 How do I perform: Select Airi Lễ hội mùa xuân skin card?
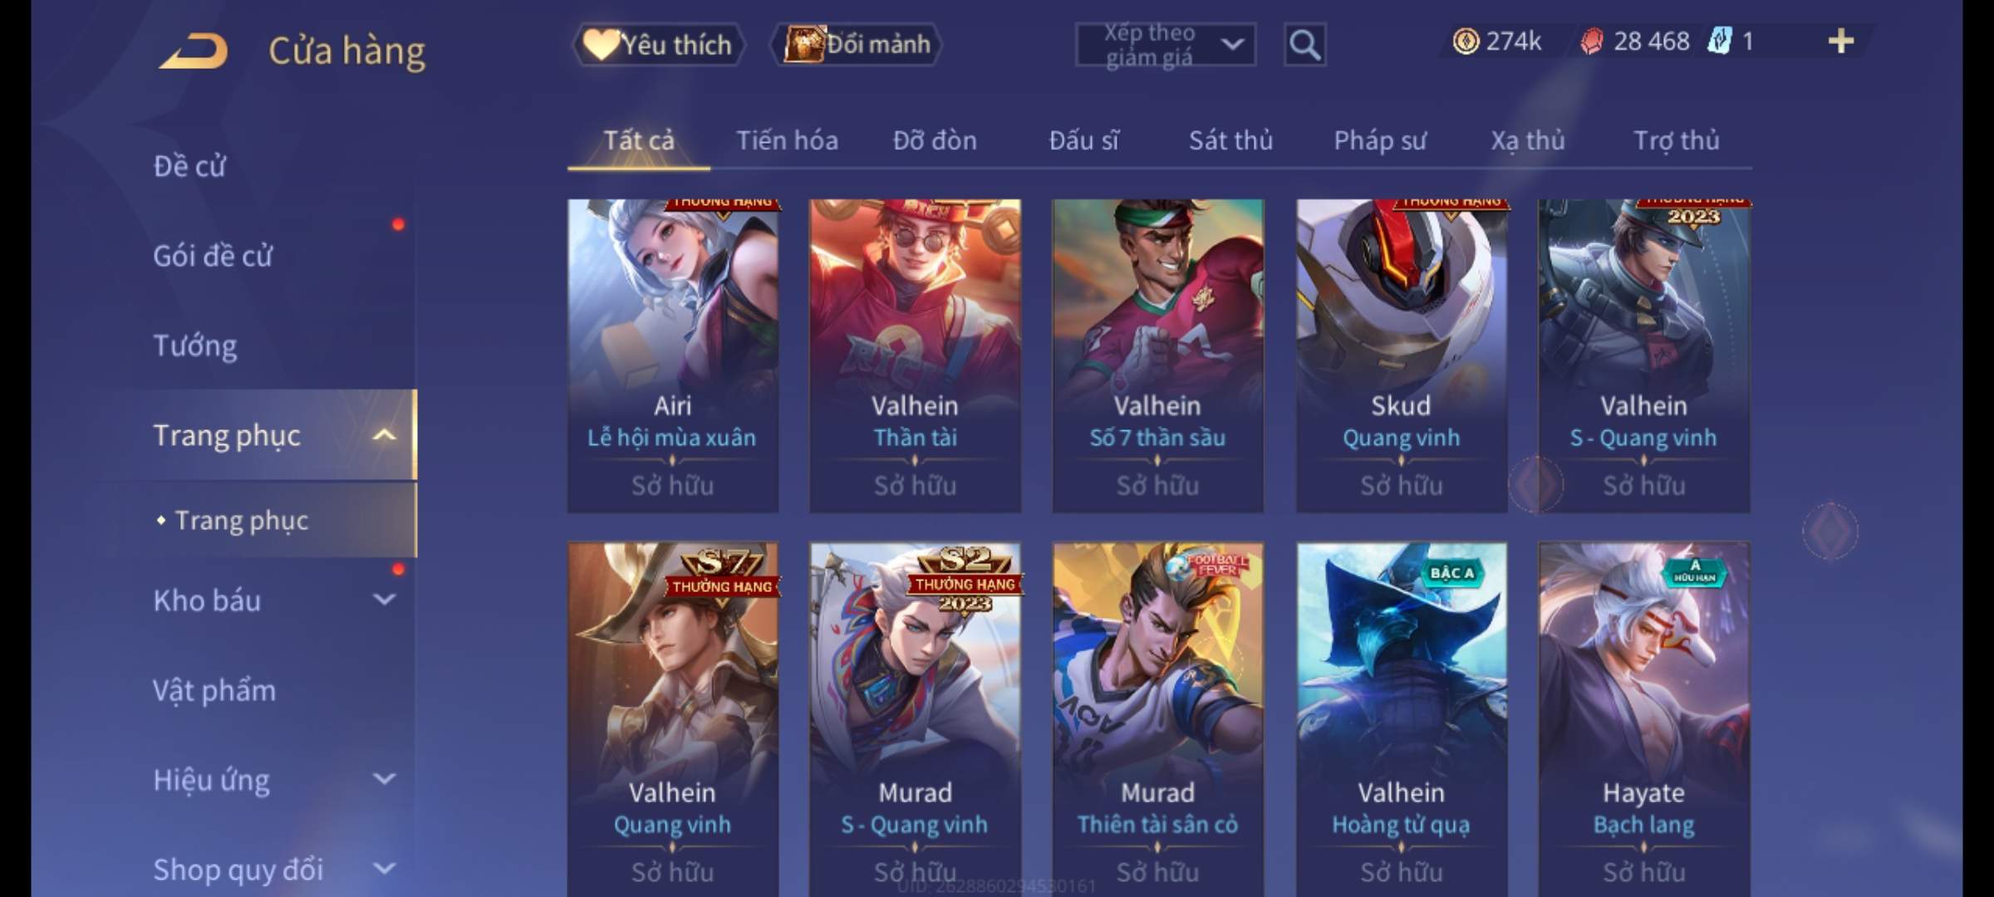(673, 355)
